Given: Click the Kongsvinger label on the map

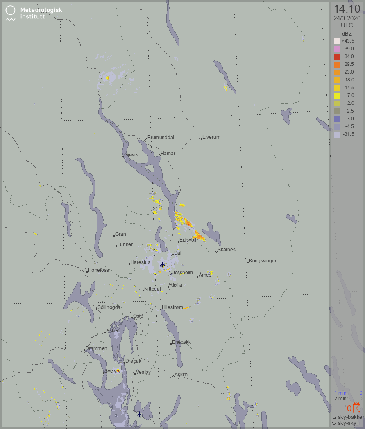Looking at the screenshot, I should pos(263,261).
